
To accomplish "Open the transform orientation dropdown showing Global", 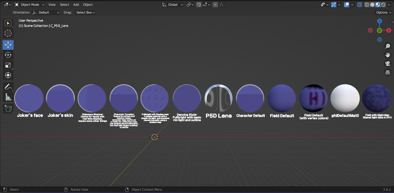I will pos(172,4).
